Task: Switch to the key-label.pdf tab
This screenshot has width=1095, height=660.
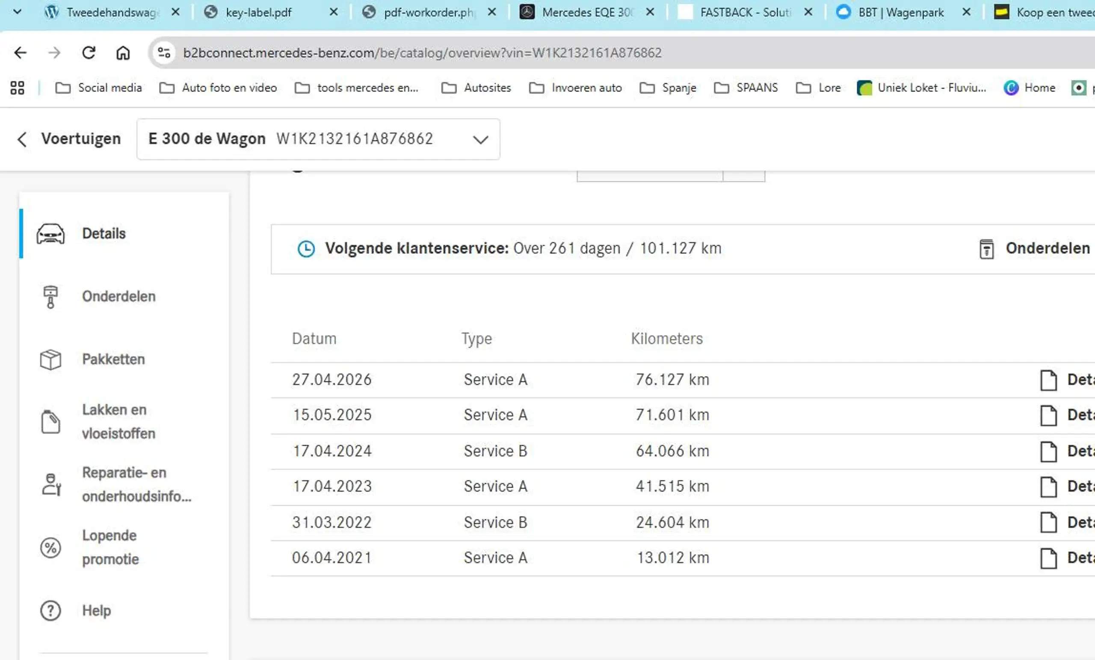Action: (x=259, y=12)
